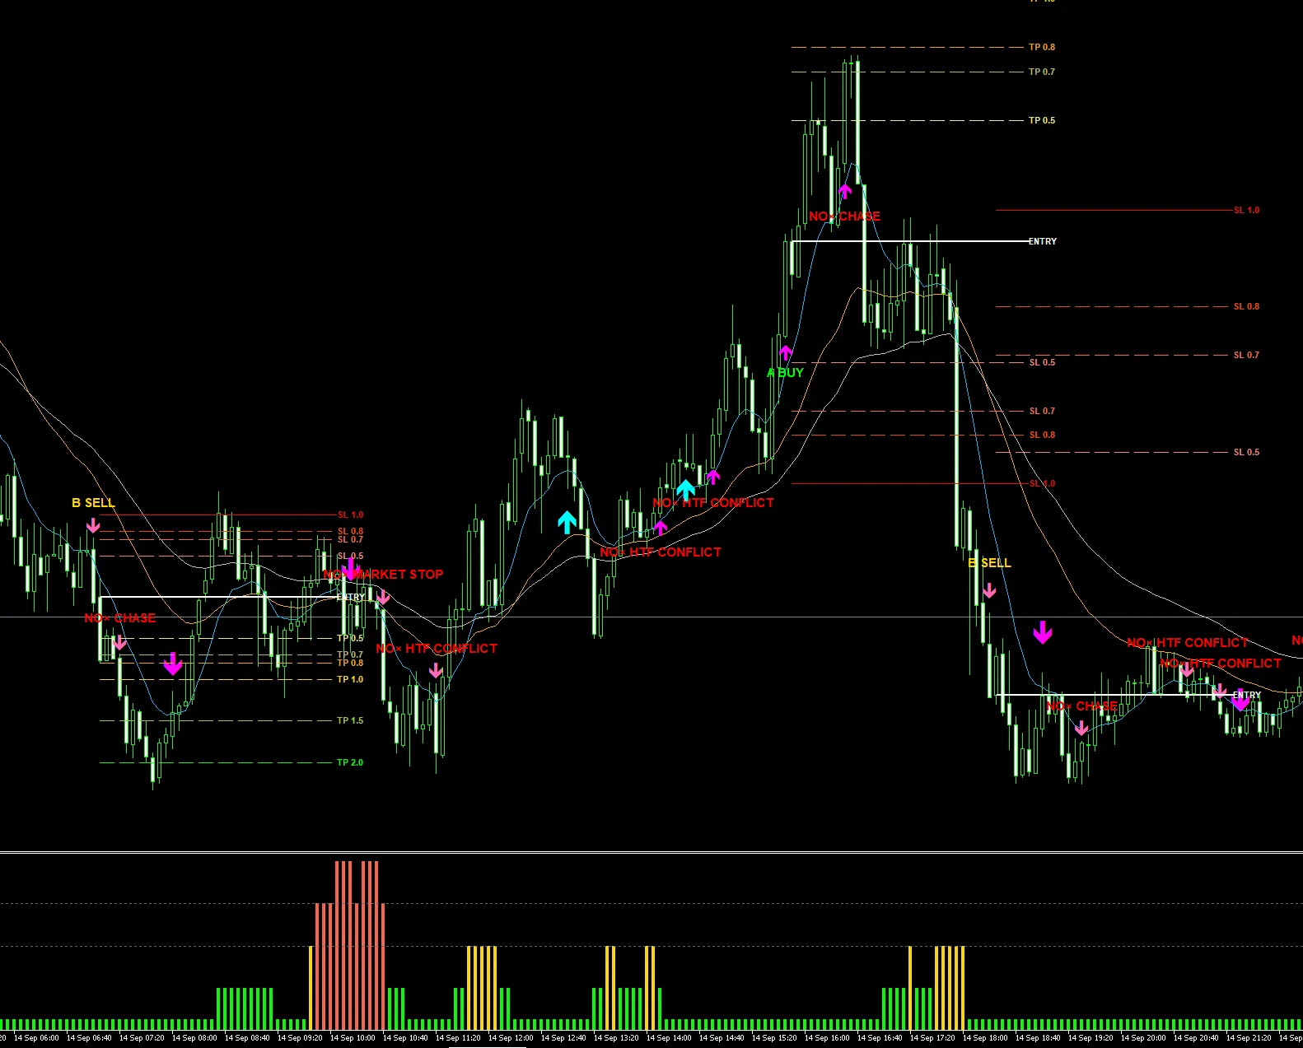
Task: Select the yellow histogram bars near 17:20
Action: tap(950, 988)
